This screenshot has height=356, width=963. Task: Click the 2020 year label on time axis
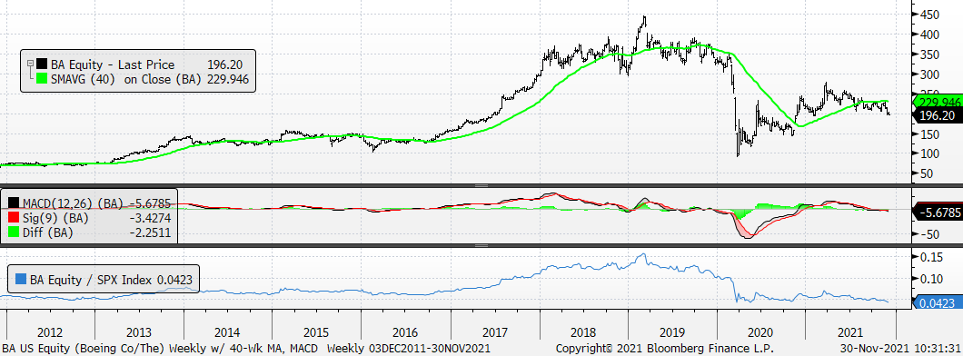tap(761, 332)
